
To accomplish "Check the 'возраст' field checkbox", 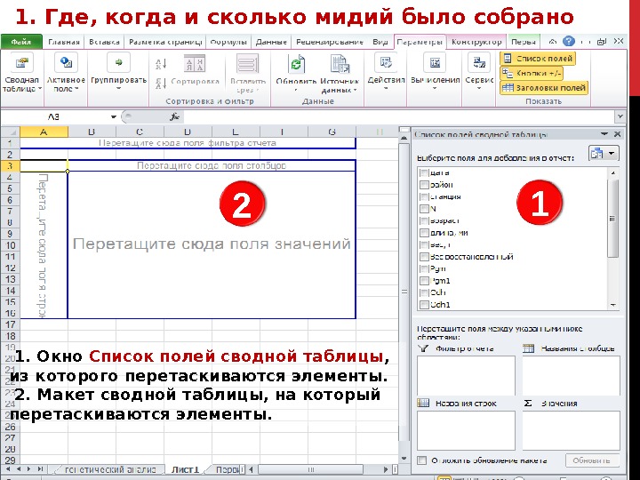I will coord(424,220).
